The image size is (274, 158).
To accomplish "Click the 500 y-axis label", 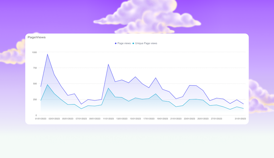I will coord(35,84).
